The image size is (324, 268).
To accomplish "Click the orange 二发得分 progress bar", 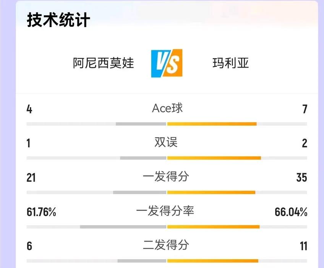I will tap(212, 261).
